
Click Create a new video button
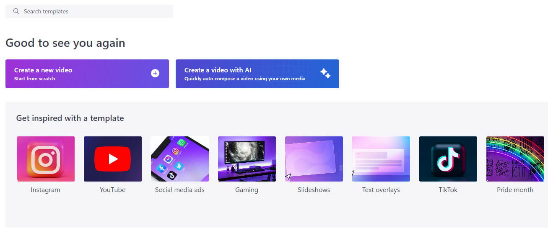click(x=87, y=74)
